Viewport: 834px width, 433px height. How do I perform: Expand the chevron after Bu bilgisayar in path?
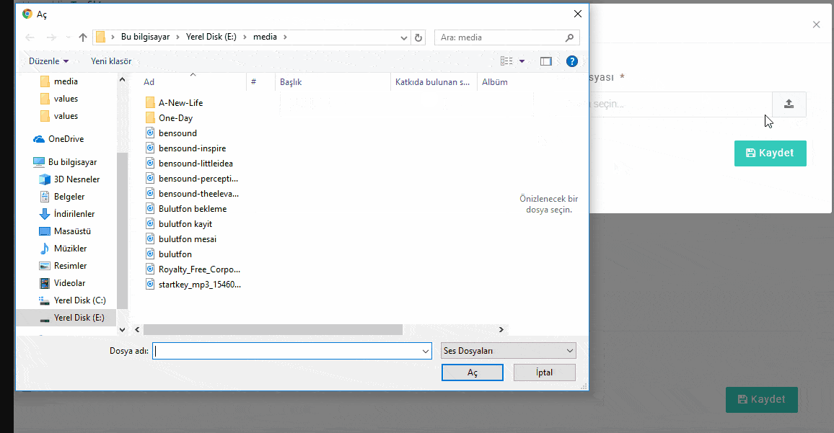[x=178, y=37]
